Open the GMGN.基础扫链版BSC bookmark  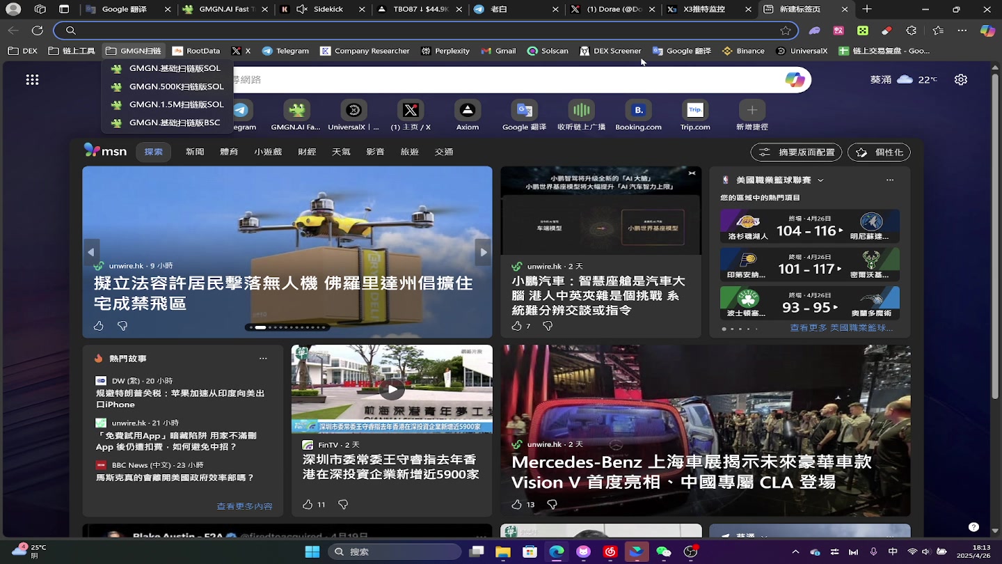(167, 123)
